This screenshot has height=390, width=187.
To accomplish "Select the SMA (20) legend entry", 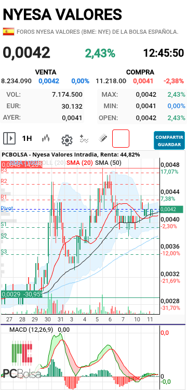I will pos(80,163).
